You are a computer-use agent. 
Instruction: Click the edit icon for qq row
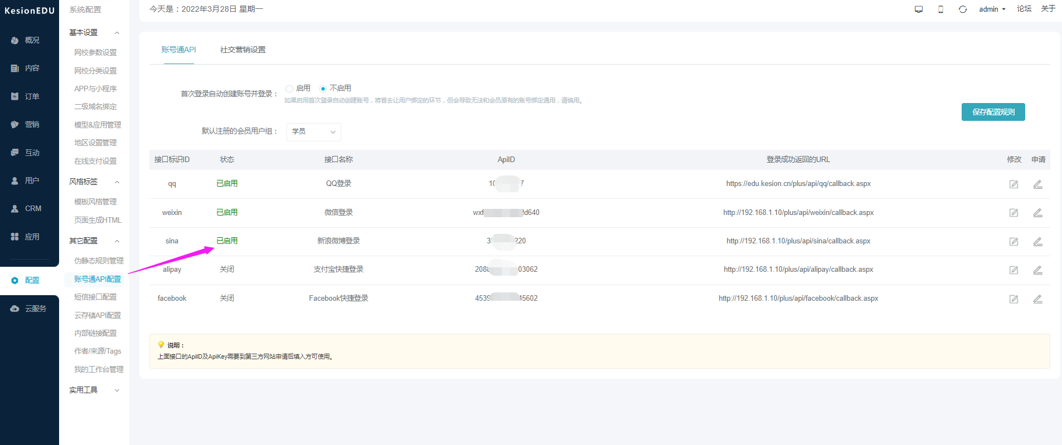pyautogui.click(x=1013, y=184)
